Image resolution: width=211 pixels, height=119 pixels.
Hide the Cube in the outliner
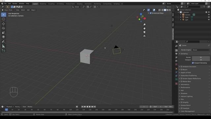209,17
